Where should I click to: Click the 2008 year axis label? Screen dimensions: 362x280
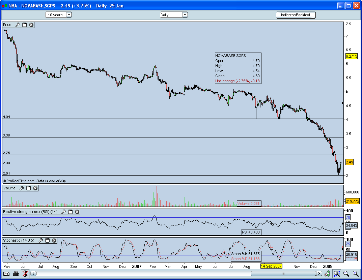click(328, 267)
